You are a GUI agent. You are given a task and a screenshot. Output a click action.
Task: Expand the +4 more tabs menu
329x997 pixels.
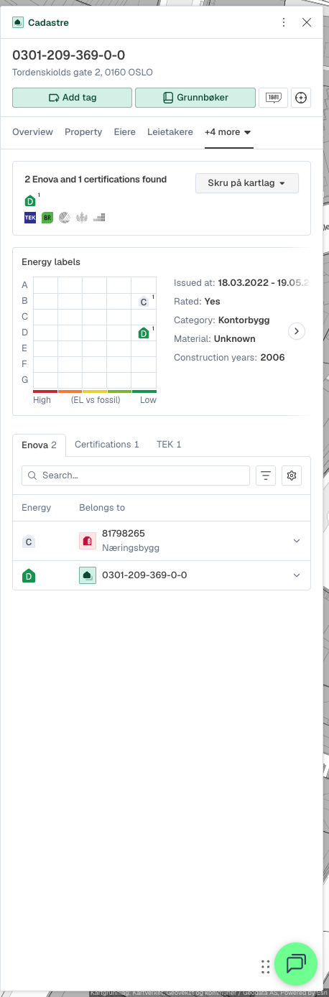[228, 132]
